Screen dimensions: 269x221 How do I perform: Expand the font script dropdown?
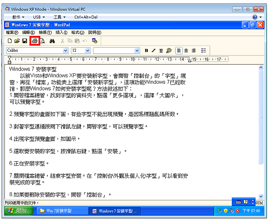click(x=137, y=51)
